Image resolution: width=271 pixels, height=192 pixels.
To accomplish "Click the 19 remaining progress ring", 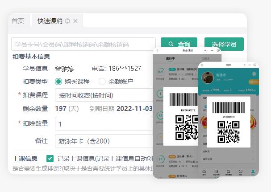I will 160,159.
